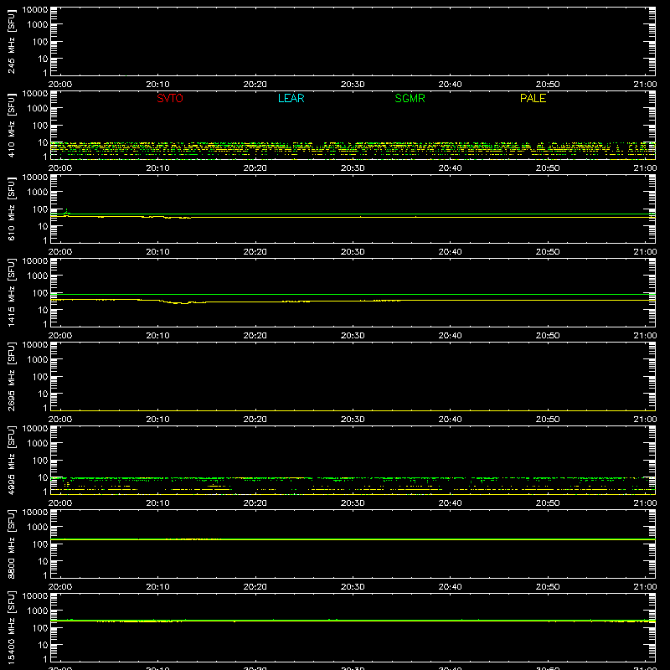The width and height of the screenshot is (670, 670).
Task: Click 20:50 tick label under 2695 MHz plot
Action: pyautogui.click(x=548, y=420)
